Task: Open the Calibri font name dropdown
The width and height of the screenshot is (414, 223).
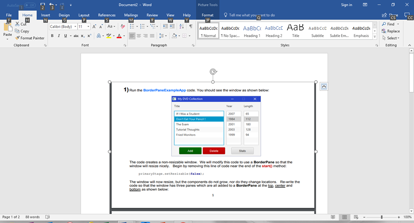Action: point(75,26)
